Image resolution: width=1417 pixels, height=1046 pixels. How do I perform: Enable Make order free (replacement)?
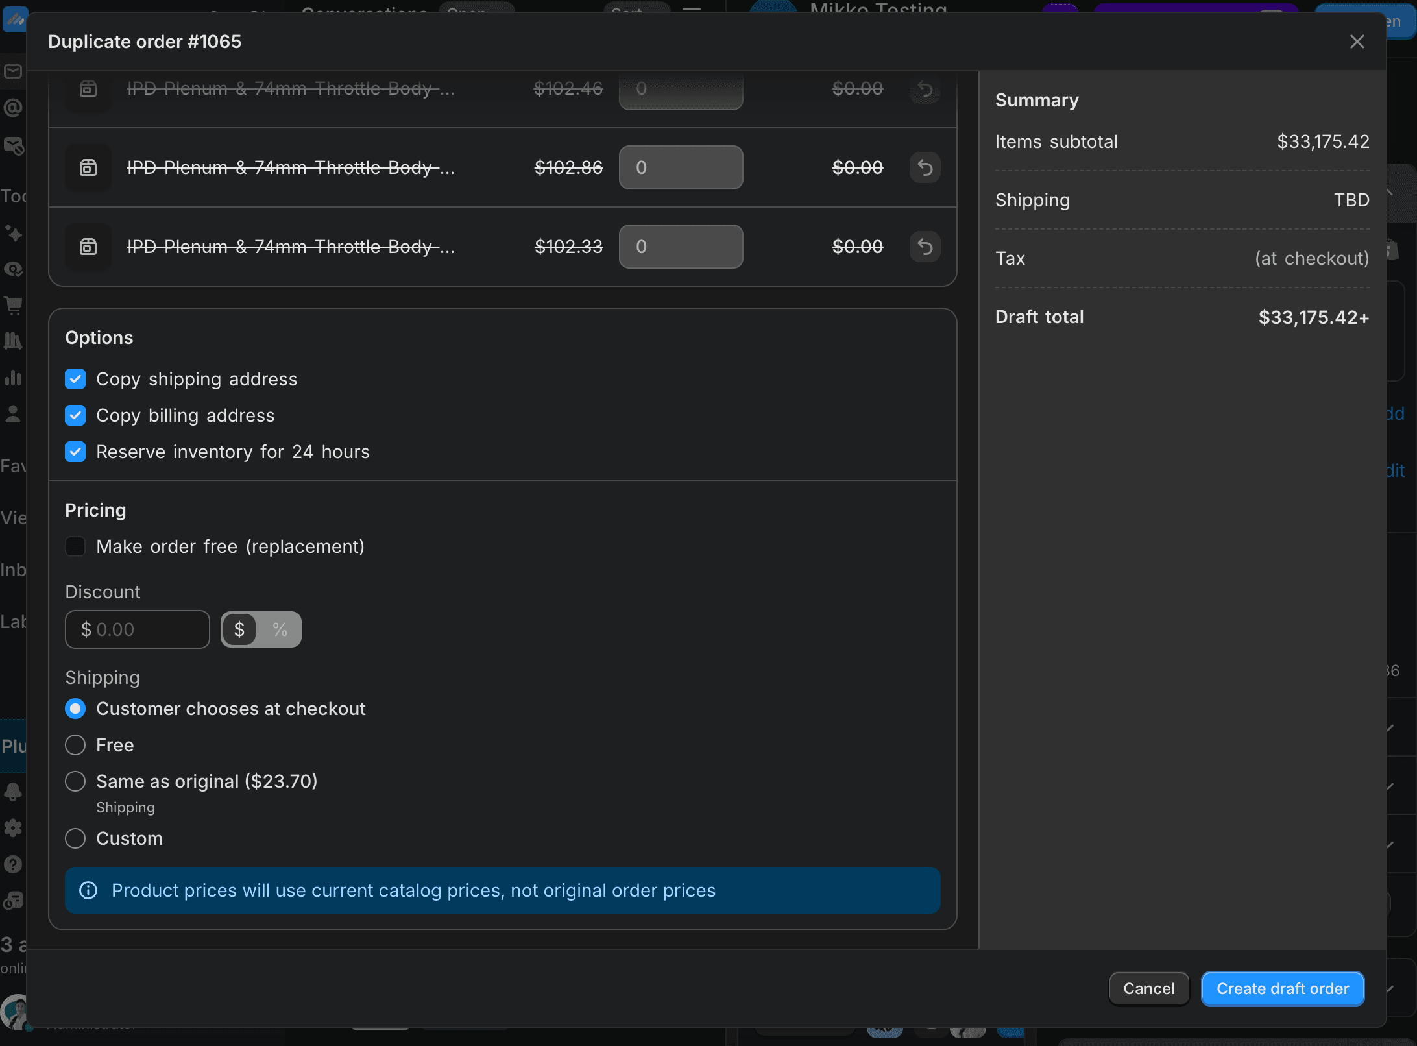[75, 547]
